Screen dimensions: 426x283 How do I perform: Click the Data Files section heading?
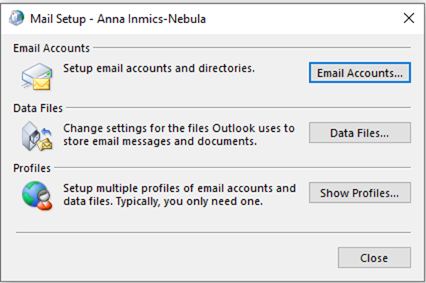tap(38, 108)
